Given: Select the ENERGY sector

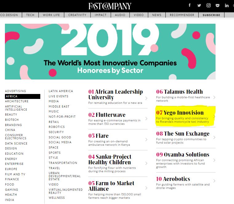Looking at the screenshot, I should 11,159.
